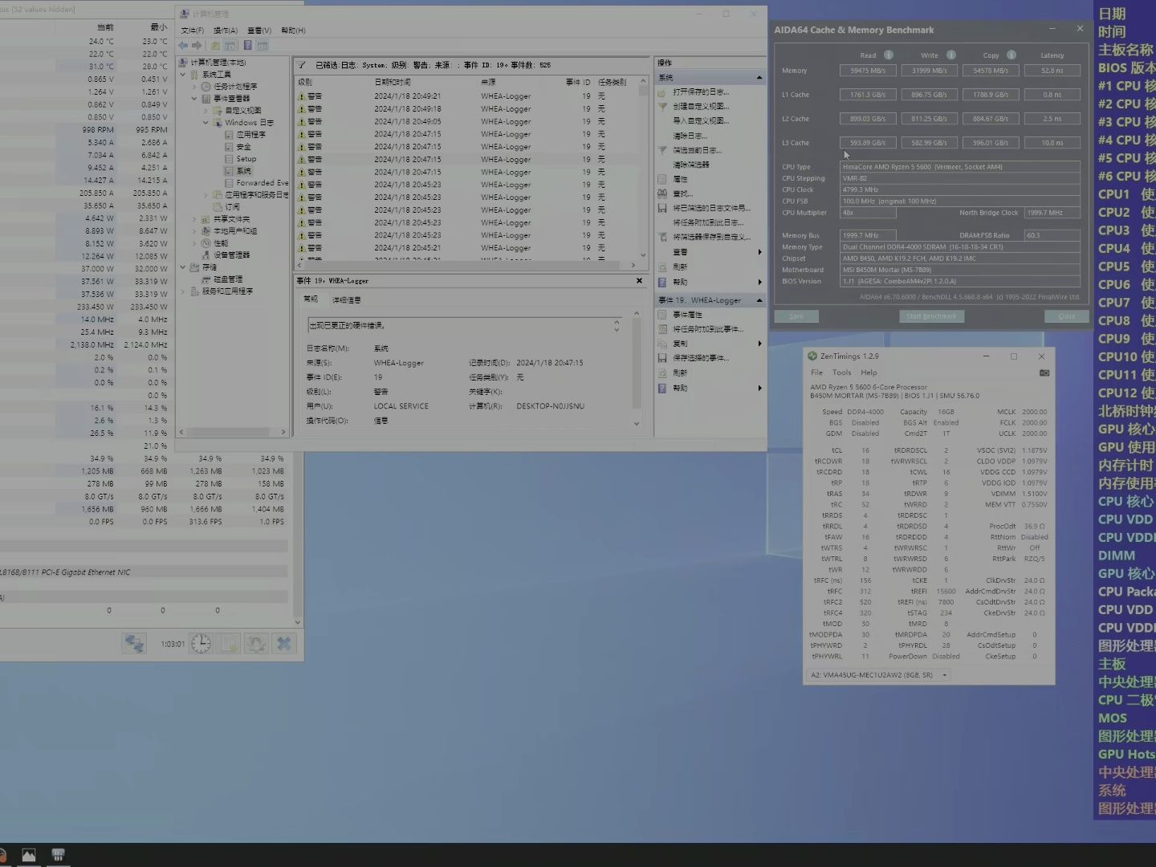Expand the 本地用户和组 tree node
Screen dimensions: 1156x867
point(194,231)
